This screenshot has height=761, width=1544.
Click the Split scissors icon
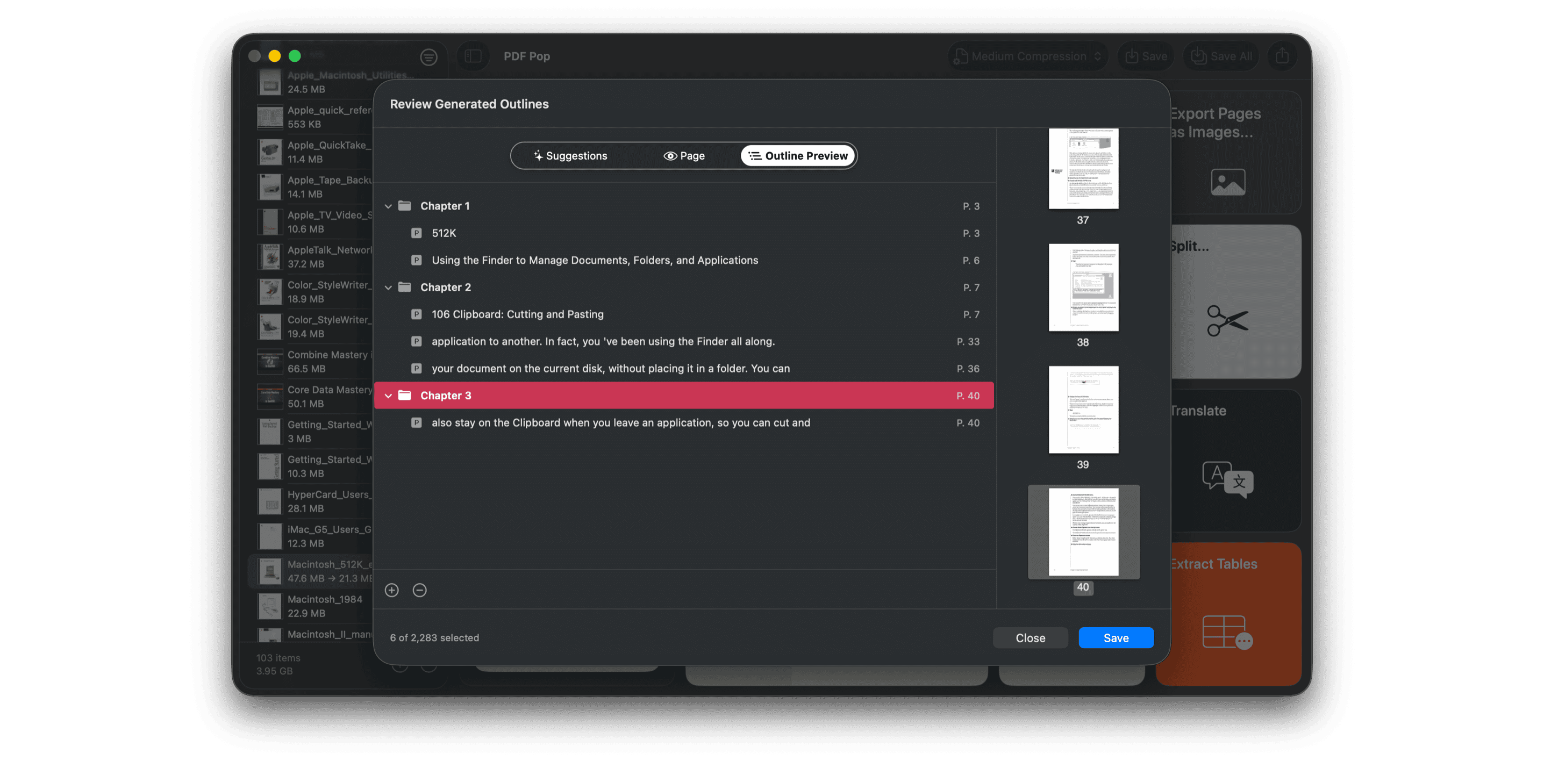1227,321
